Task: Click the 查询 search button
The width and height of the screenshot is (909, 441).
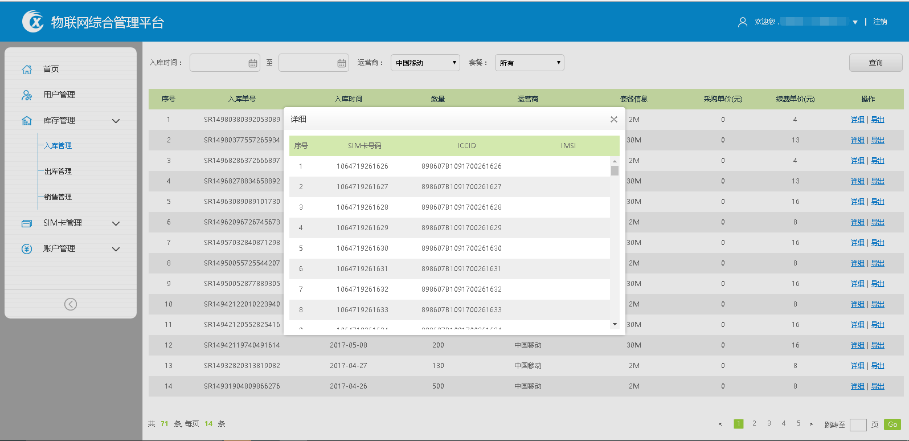Action: [x=875, y=63]
